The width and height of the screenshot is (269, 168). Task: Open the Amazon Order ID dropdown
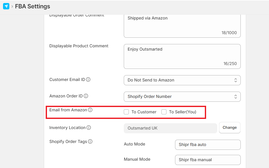click(x=182, y=97)
